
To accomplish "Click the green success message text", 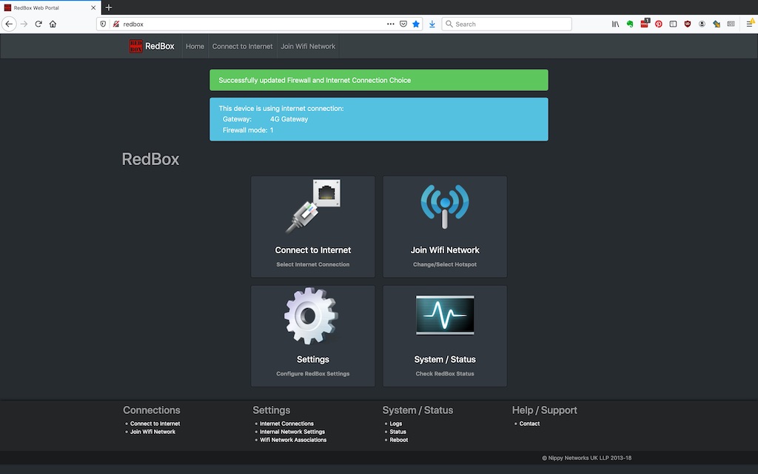I will (x=315, y=80).
